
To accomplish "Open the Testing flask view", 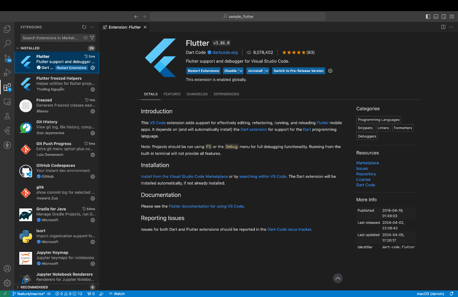I will click(7, 116).
